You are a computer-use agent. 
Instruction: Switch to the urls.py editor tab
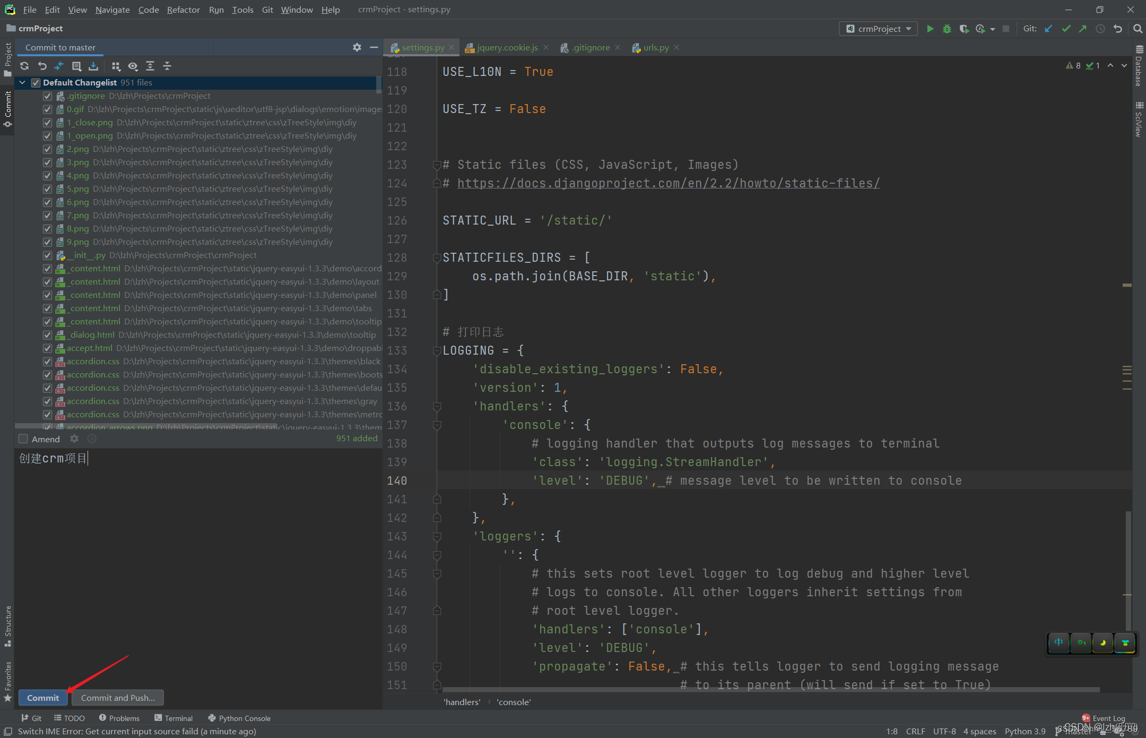pyautogui.click(x=656, y=47)
